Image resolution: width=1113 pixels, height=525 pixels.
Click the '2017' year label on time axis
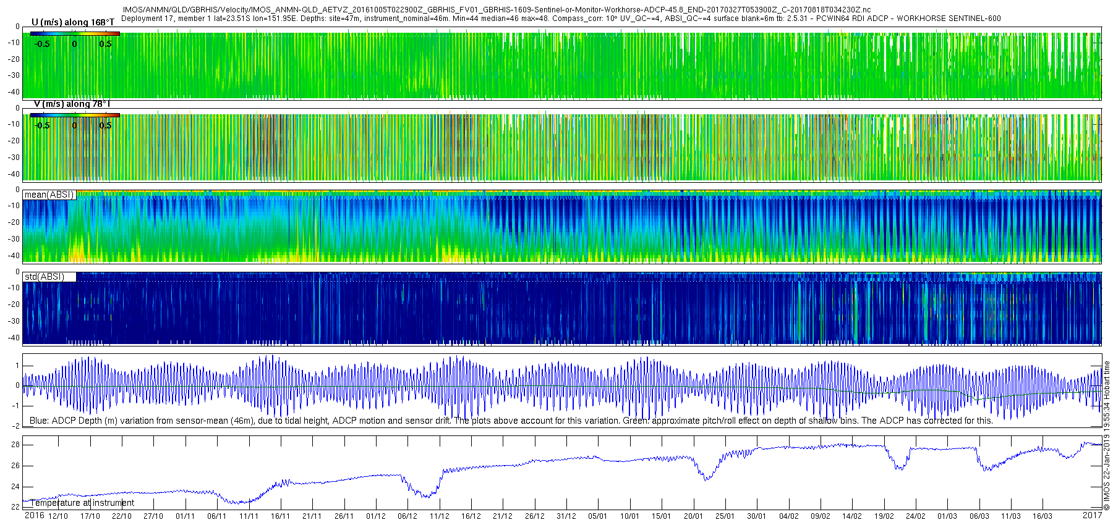click(1093, 515)
